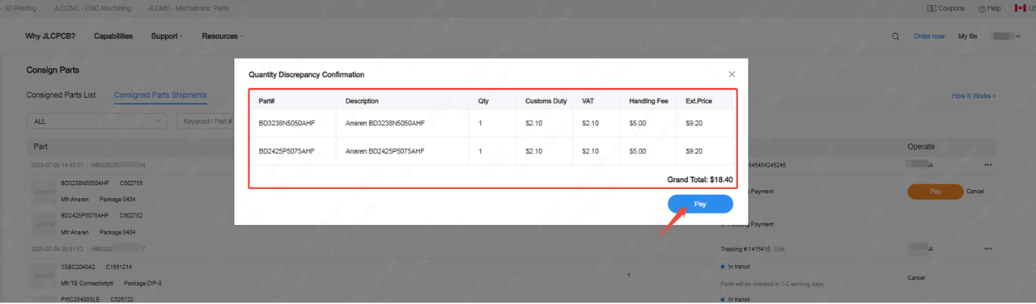Focus the Keyword / Part # search field

pyautogui.click(x=206, y=120)
